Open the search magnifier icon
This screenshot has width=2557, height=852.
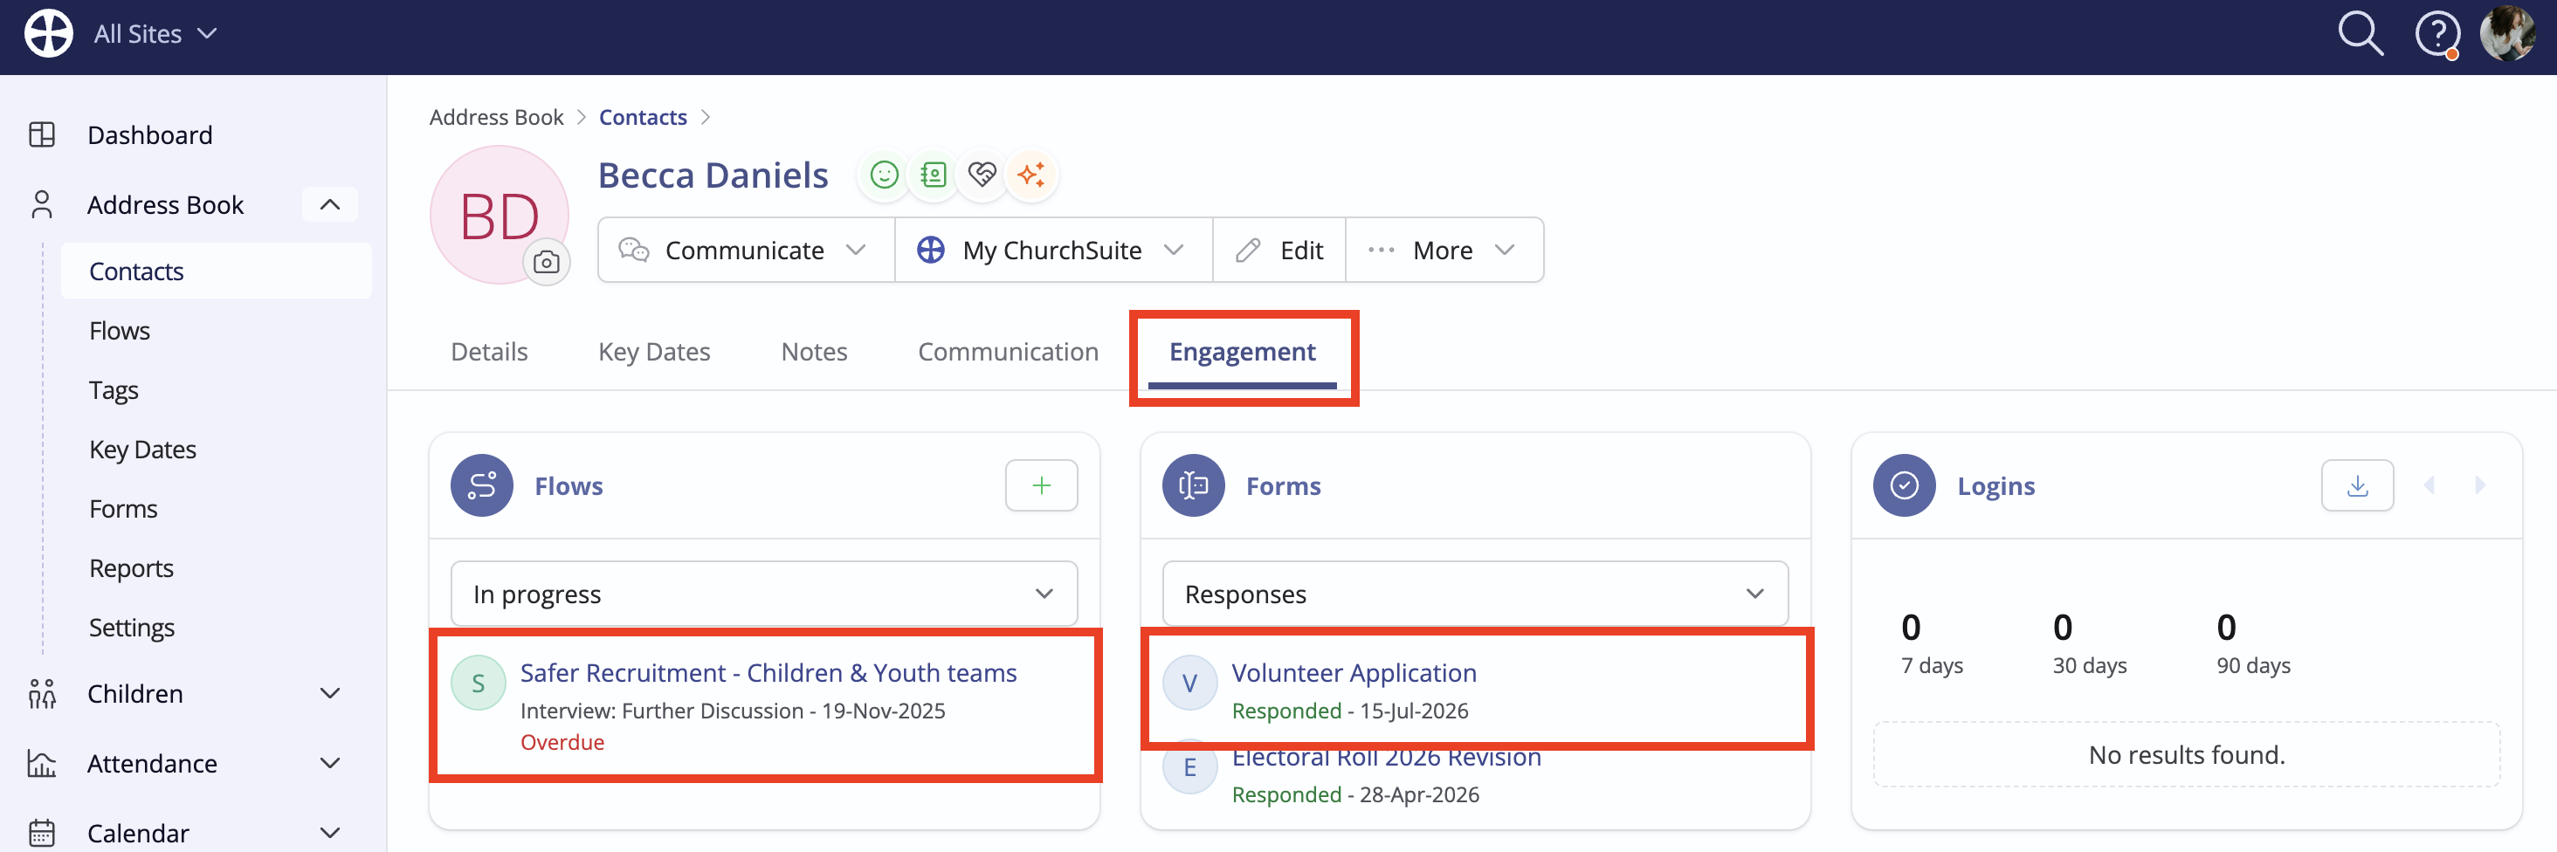(2361, 34)
